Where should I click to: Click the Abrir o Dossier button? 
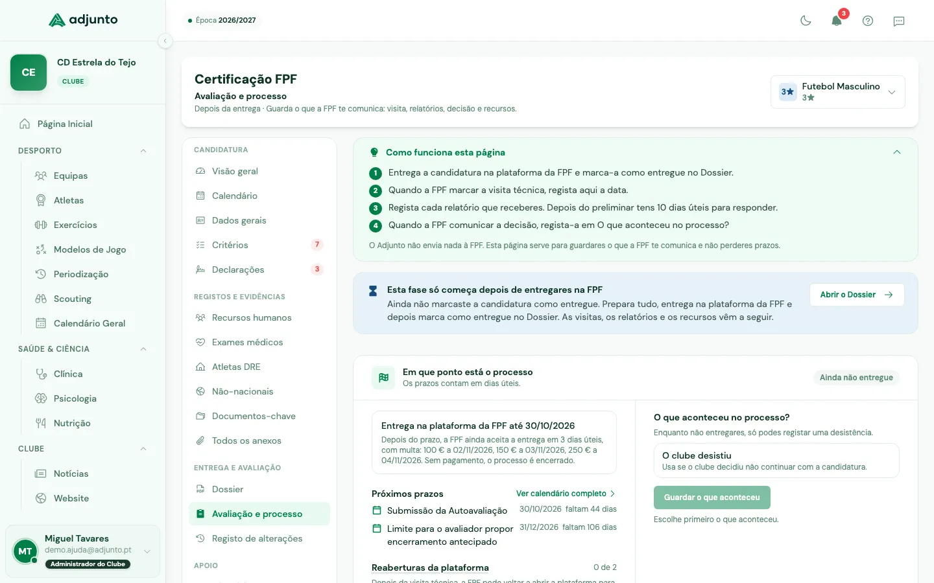[x=857, y=295]
